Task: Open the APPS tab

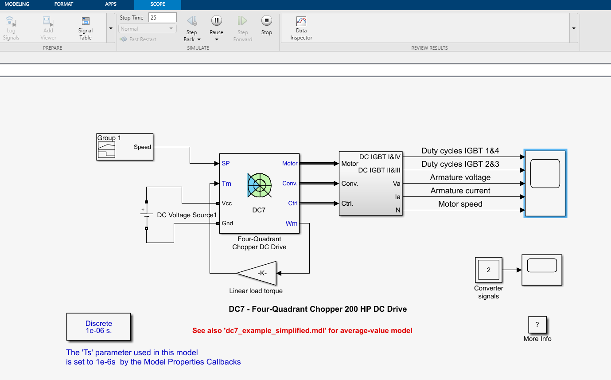Action: [x=110, y=4]
